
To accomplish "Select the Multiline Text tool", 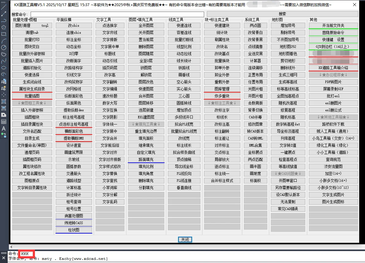I will point(3,128).
